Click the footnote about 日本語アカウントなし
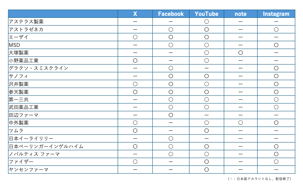 260,179
